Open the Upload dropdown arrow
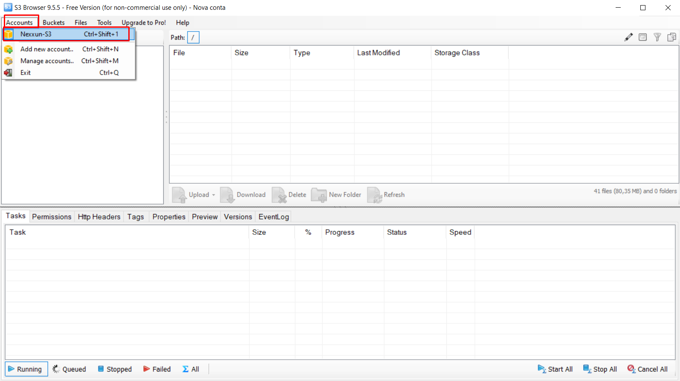 (x=214, y=195)
